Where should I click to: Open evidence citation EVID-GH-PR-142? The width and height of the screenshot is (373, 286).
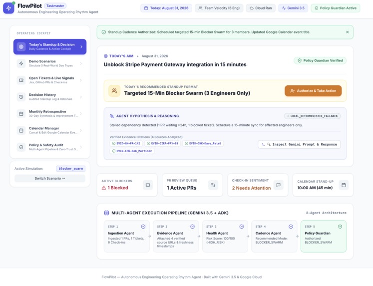126,143
